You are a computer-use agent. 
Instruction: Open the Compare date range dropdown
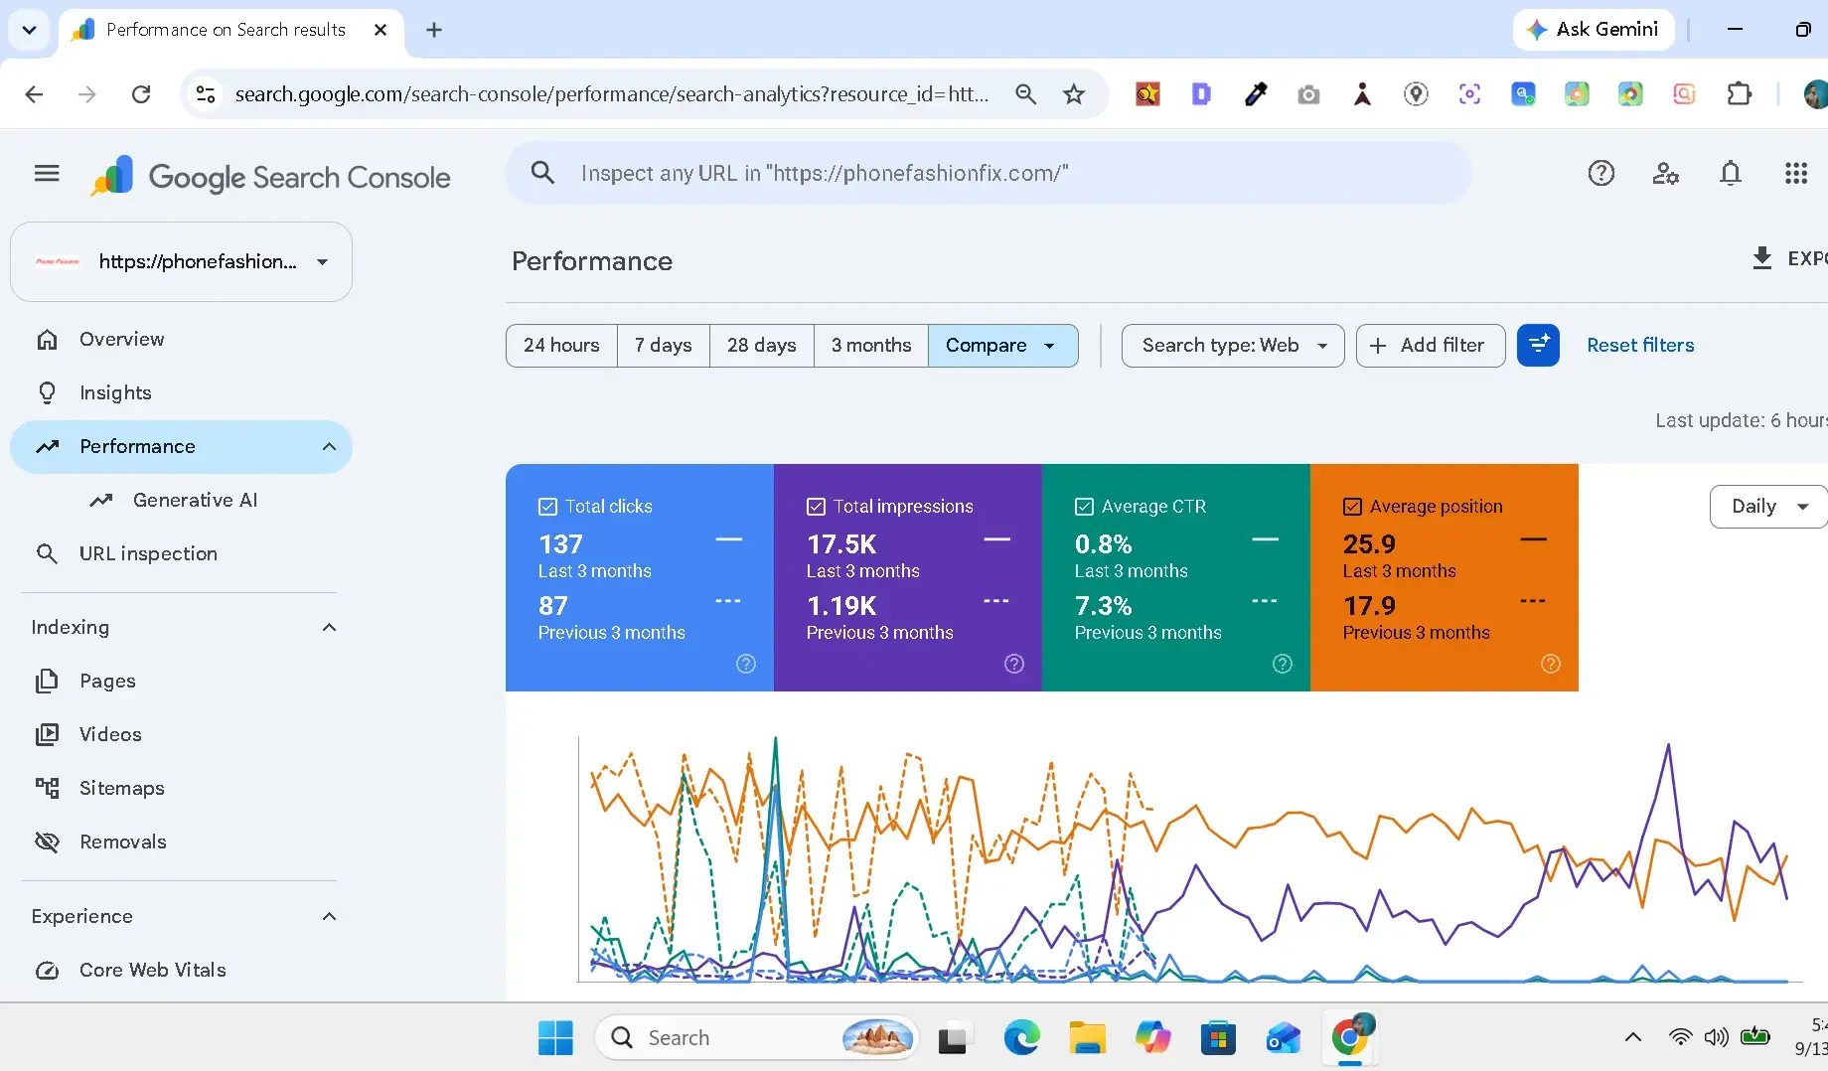coord(1002,346)
